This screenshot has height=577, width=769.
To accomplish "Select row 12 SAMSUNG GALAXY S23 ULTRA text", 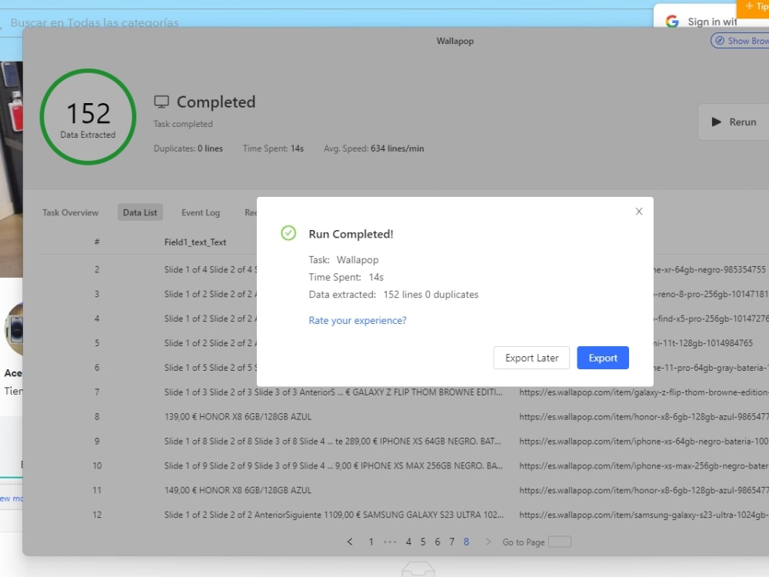I will [x=334, y=515].
